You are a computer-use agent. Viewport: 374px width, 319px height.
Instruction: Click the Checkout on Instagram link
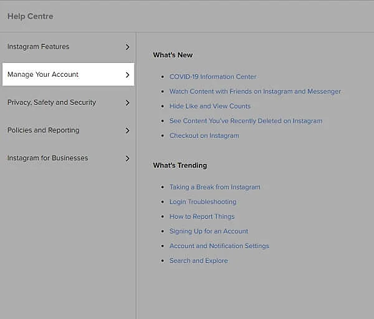[x=204, y=136]
